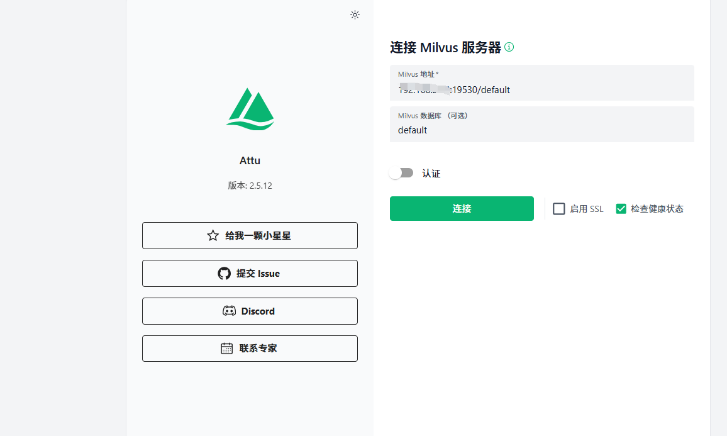Click the Attu sailboat logo

click(x=250, y=109)
